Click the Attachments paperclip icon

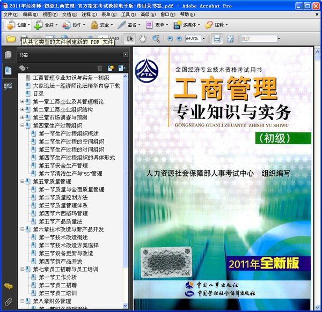pyautogui.click(x=8, y=301)
